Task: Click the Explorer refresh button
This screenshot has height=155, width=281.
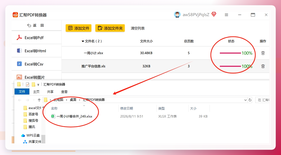Action: (x=250, y=100)
